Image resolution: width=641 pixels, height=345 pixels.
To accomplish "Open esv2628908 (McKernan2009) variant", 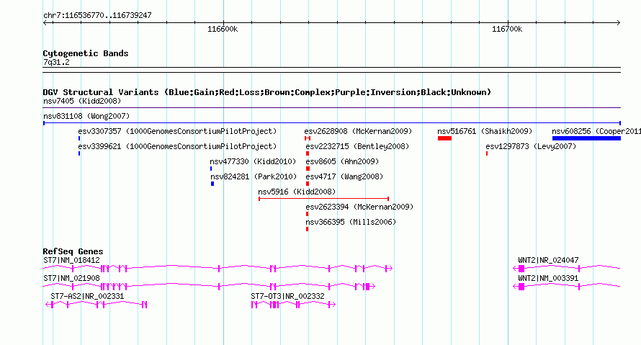I will [x=358, y=131].
